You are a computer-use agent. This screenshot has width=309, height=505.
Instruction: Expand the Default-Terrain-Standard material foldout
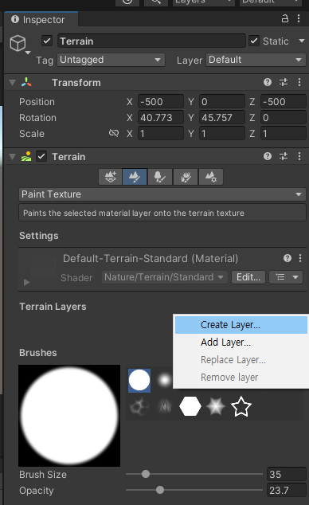point(27,283)
